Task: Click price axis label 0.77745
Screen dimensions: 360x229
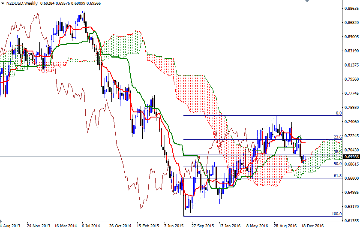Action: 351,93
